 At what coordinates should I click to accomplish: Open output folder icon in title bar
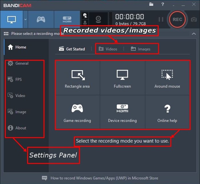[x=151, y=4]
